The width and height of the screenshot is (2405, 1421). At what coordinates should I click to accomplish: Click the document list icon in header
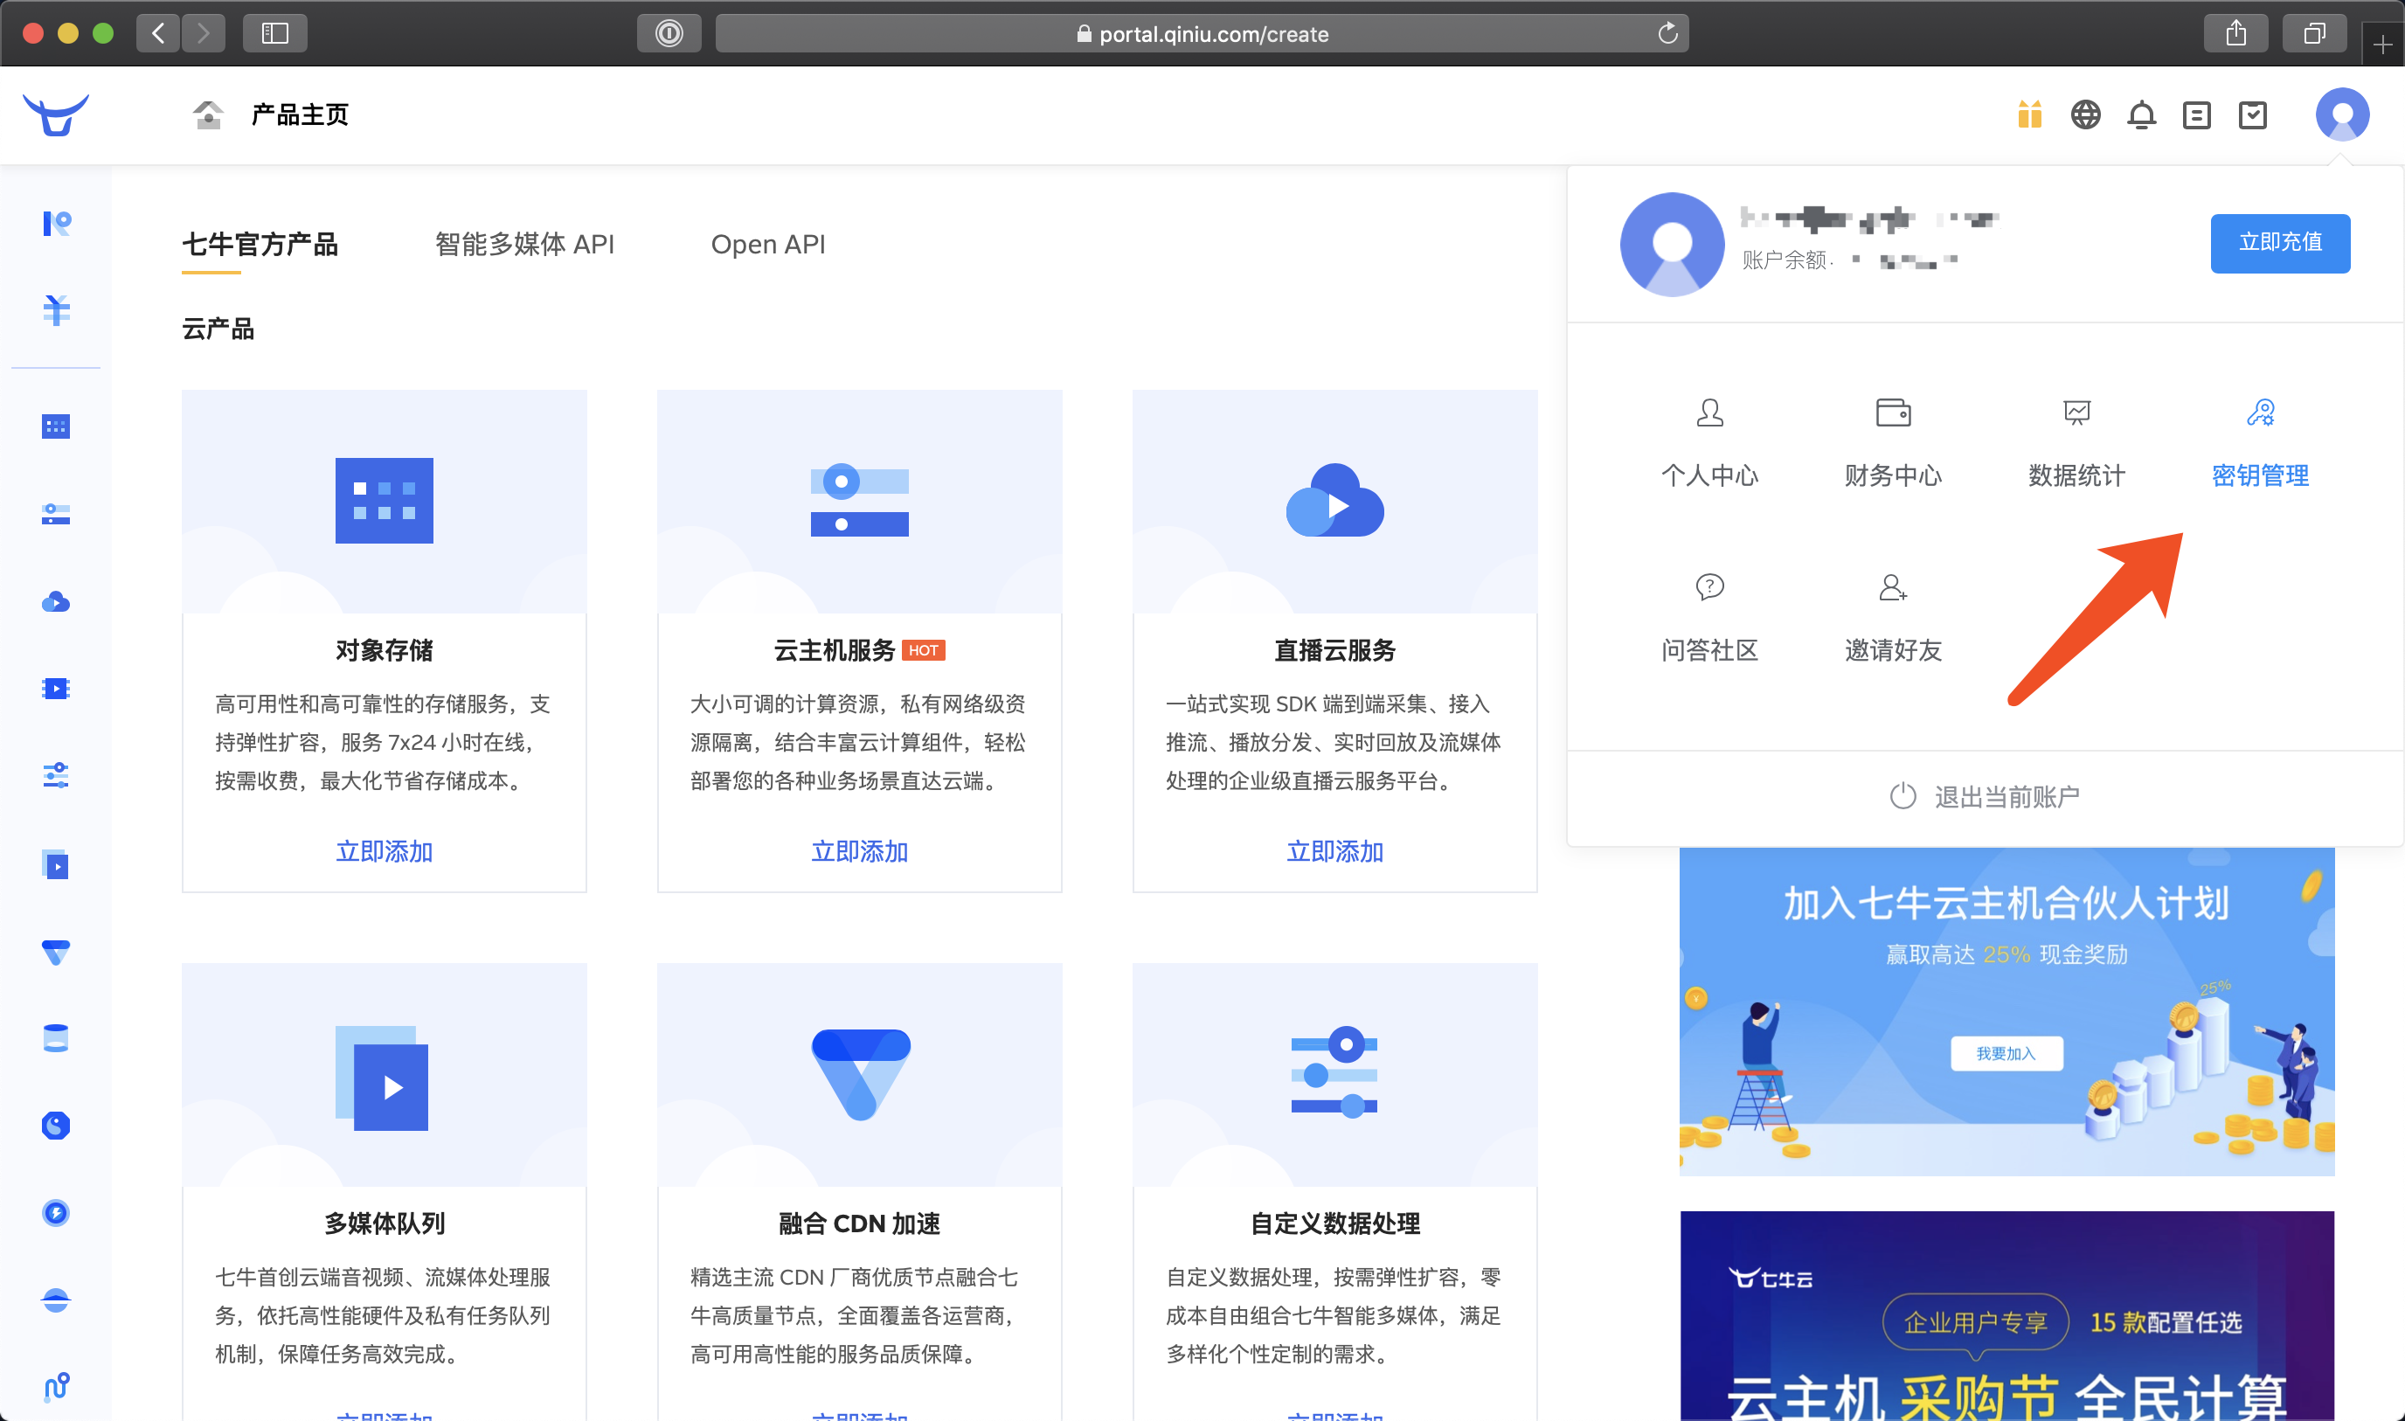[2196, 116]
